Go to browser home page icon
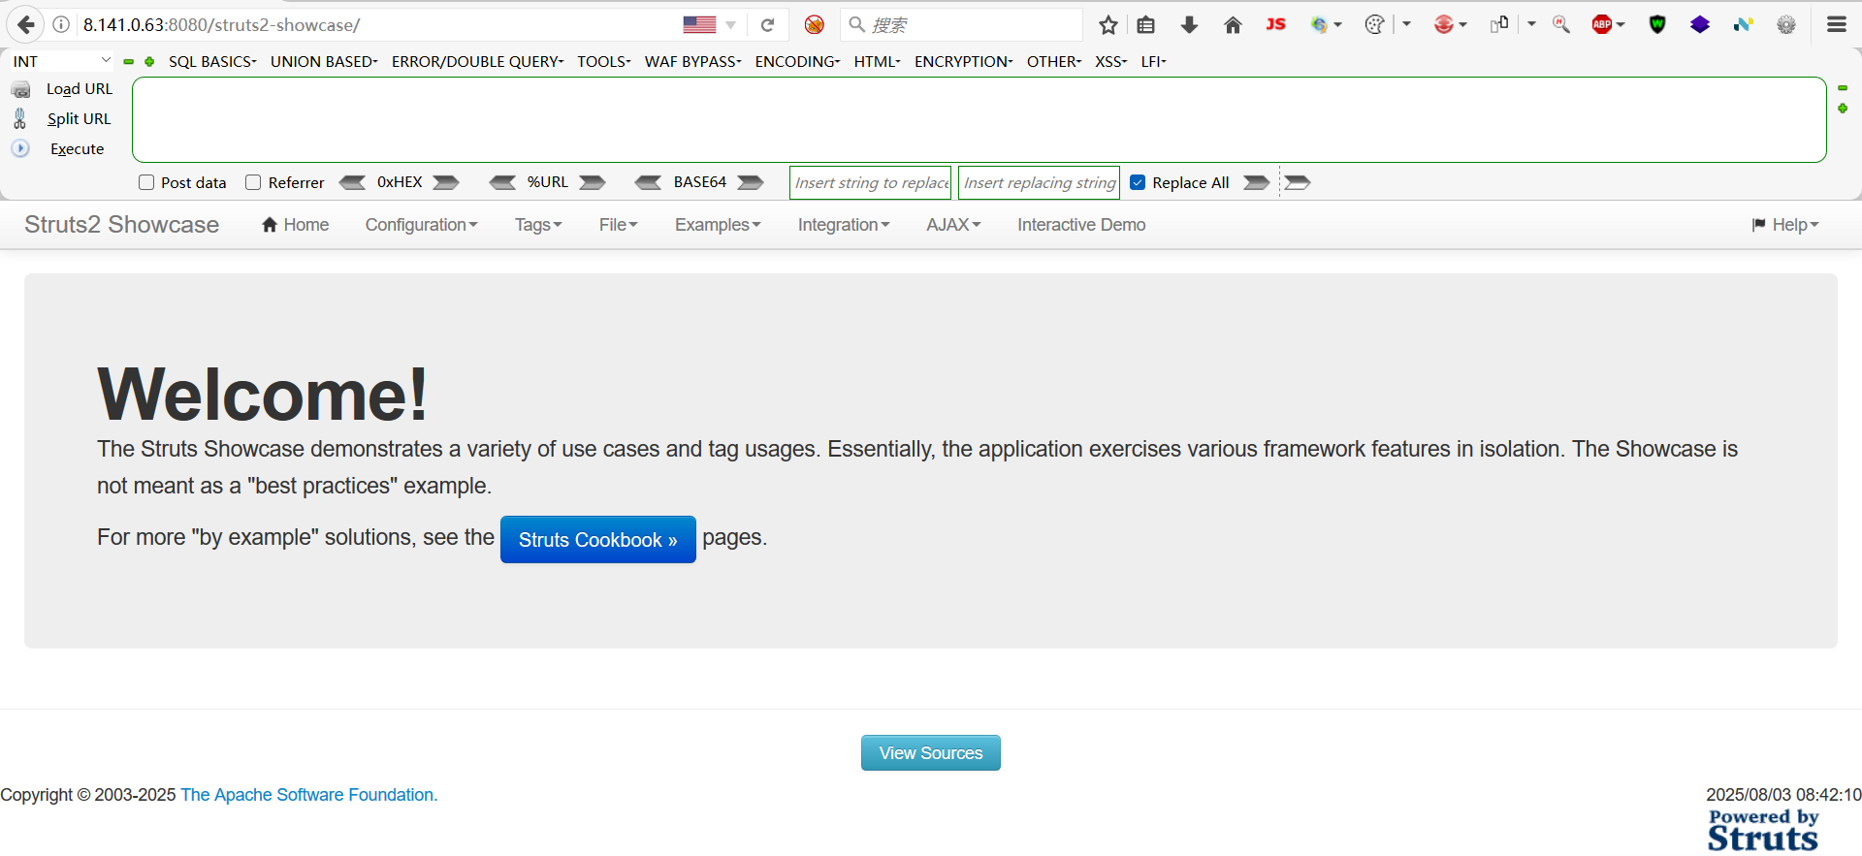 click(1233, 25)
